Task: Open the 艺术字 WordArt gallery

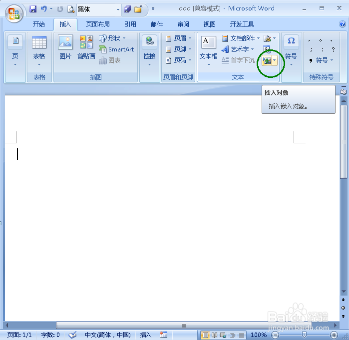Action: [238, 49]
